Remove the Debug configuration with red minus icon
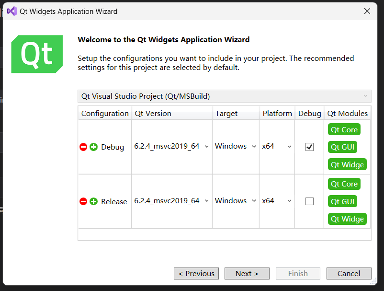 83,147
